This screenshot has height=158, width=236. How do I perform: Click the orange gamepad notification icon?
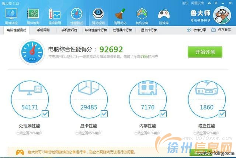pos(20,152)
